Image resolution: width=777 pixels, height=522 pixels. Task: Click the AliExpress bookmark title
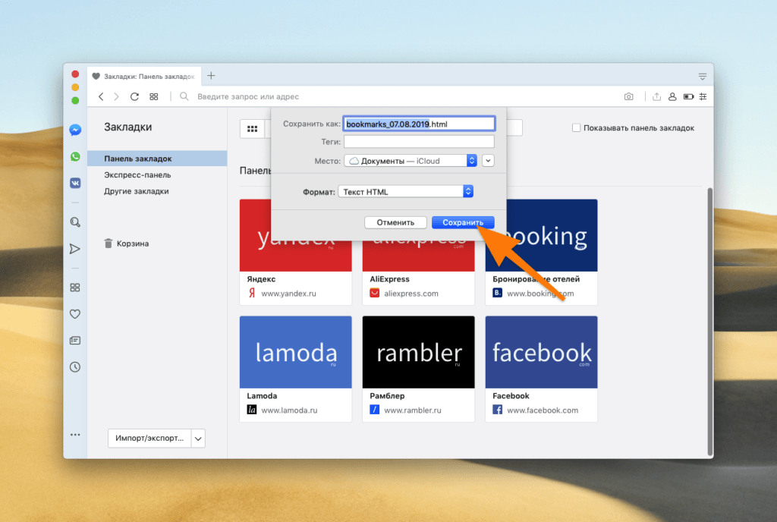click(389, 278)
